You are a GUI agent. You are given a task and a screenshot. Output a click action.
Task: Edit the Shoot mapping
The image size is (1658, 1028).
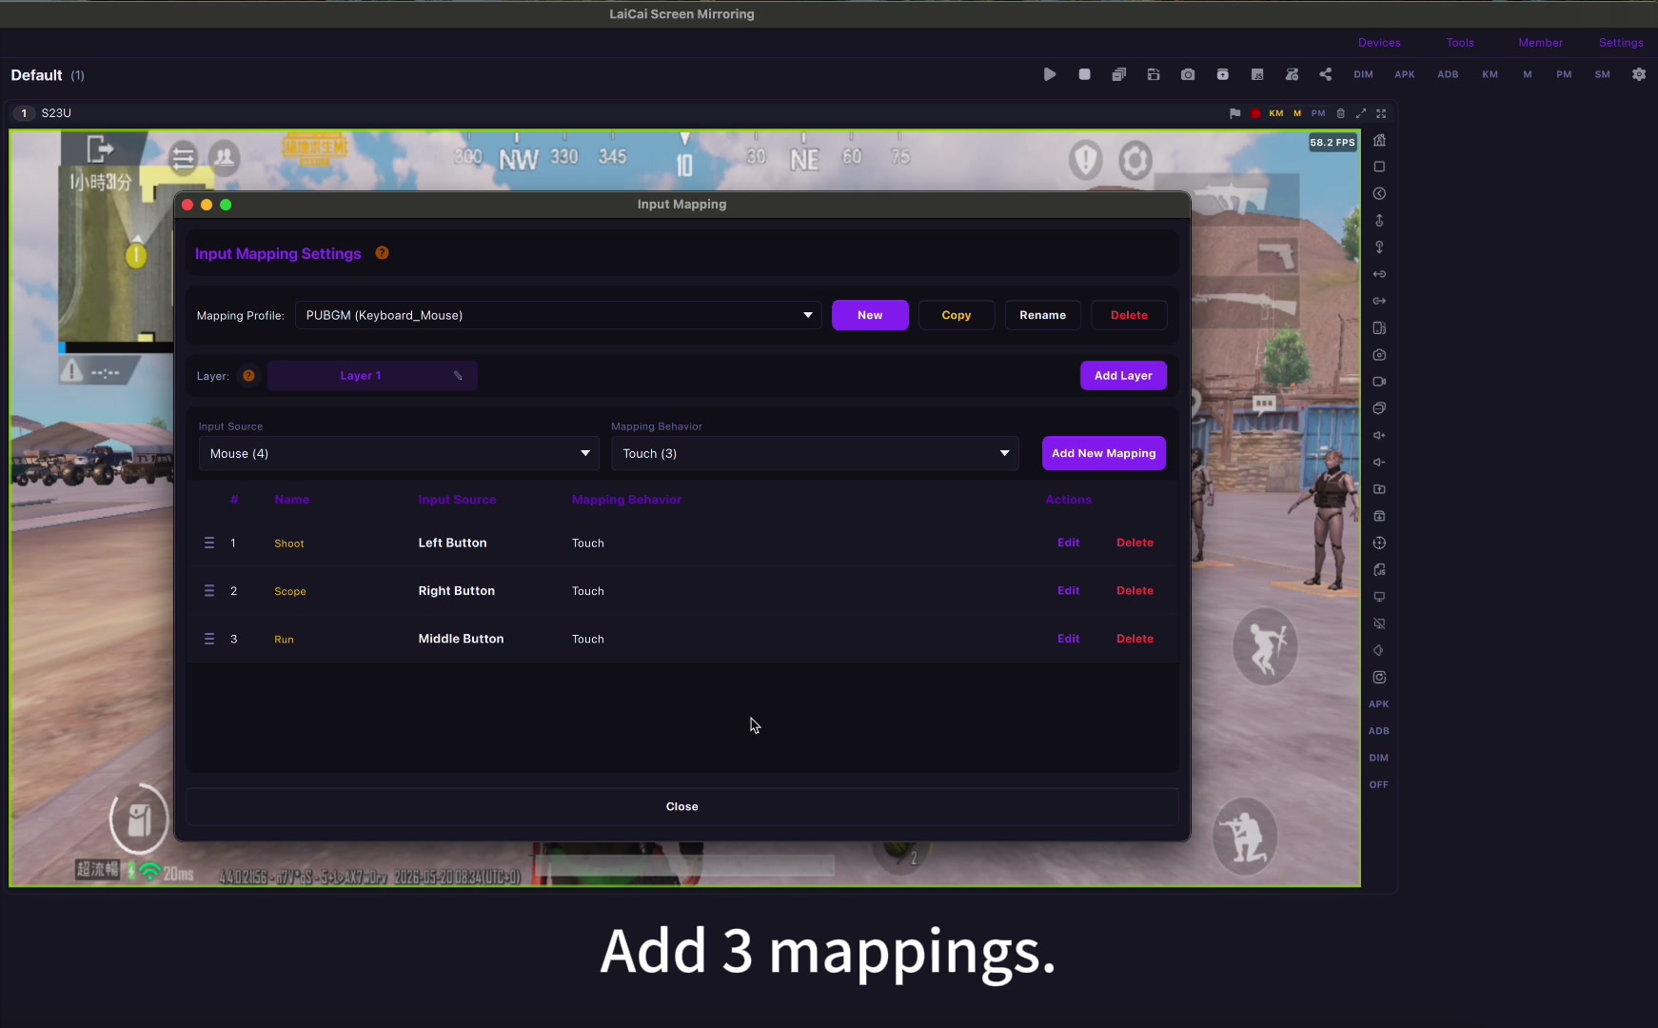(1069, 543)
